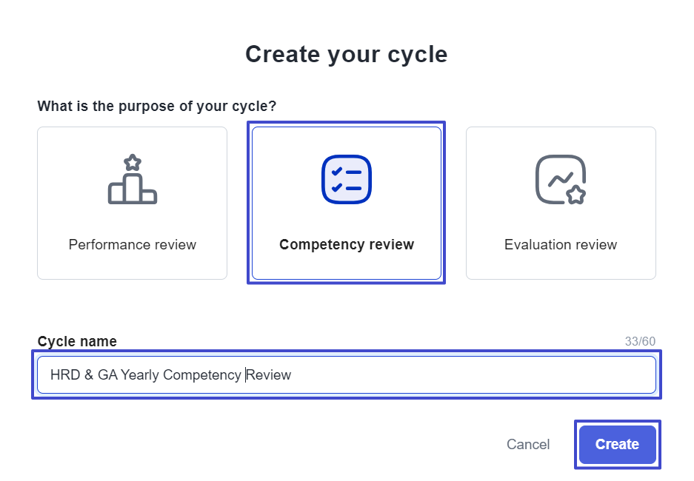
Task: Select the Competency review card
Action: tap(347, 203)
